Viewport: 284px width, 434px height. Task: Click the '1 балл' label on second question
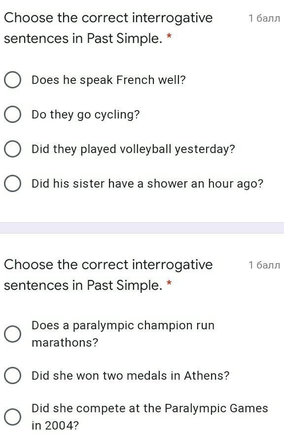coord(264,265)
